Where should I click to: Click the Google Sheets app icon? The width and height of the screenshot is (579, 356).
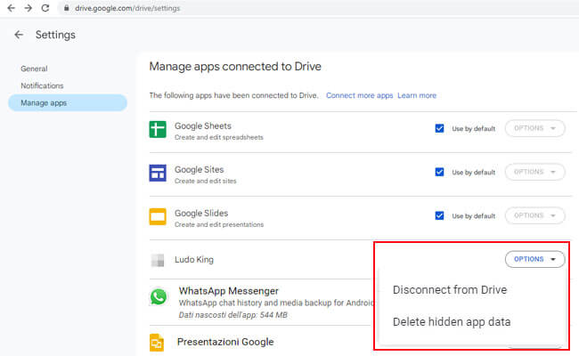158,129
